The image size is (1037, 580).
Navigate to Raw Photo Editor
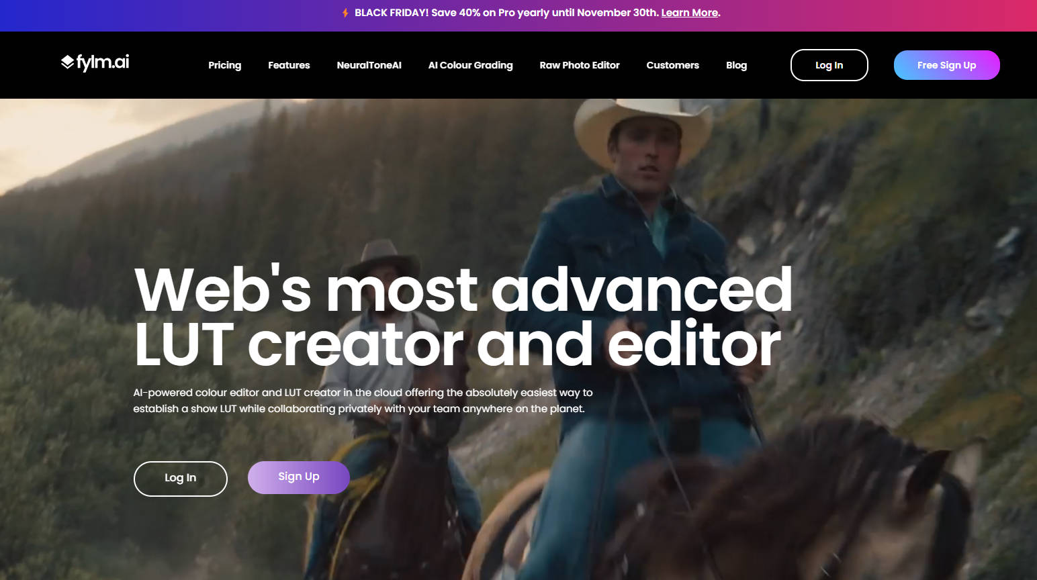[579, 65]
